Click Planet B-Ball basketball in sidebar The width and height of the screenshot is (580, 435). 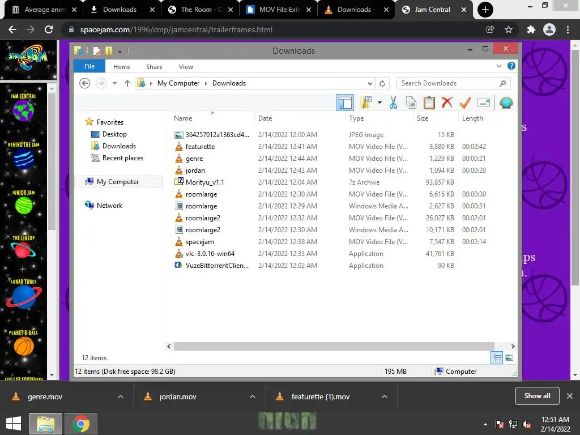[x=24, y=346]
